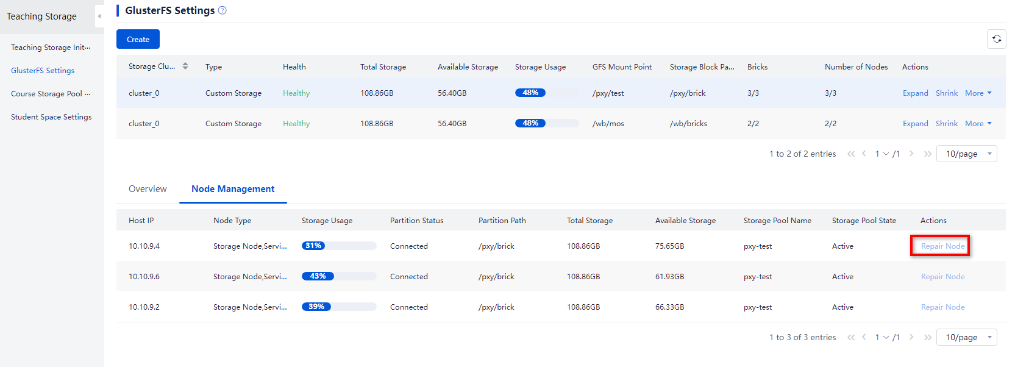Viewport: 1015px width, 367px height.
Task: Sort by Storage Cluster column
Action: tap(185, 66)
